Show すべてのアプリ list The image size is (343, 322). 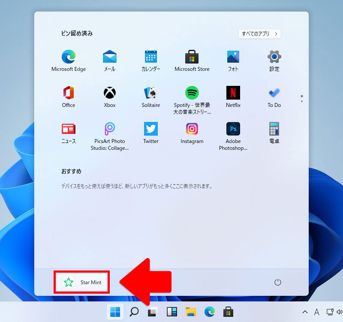[260, 34]
